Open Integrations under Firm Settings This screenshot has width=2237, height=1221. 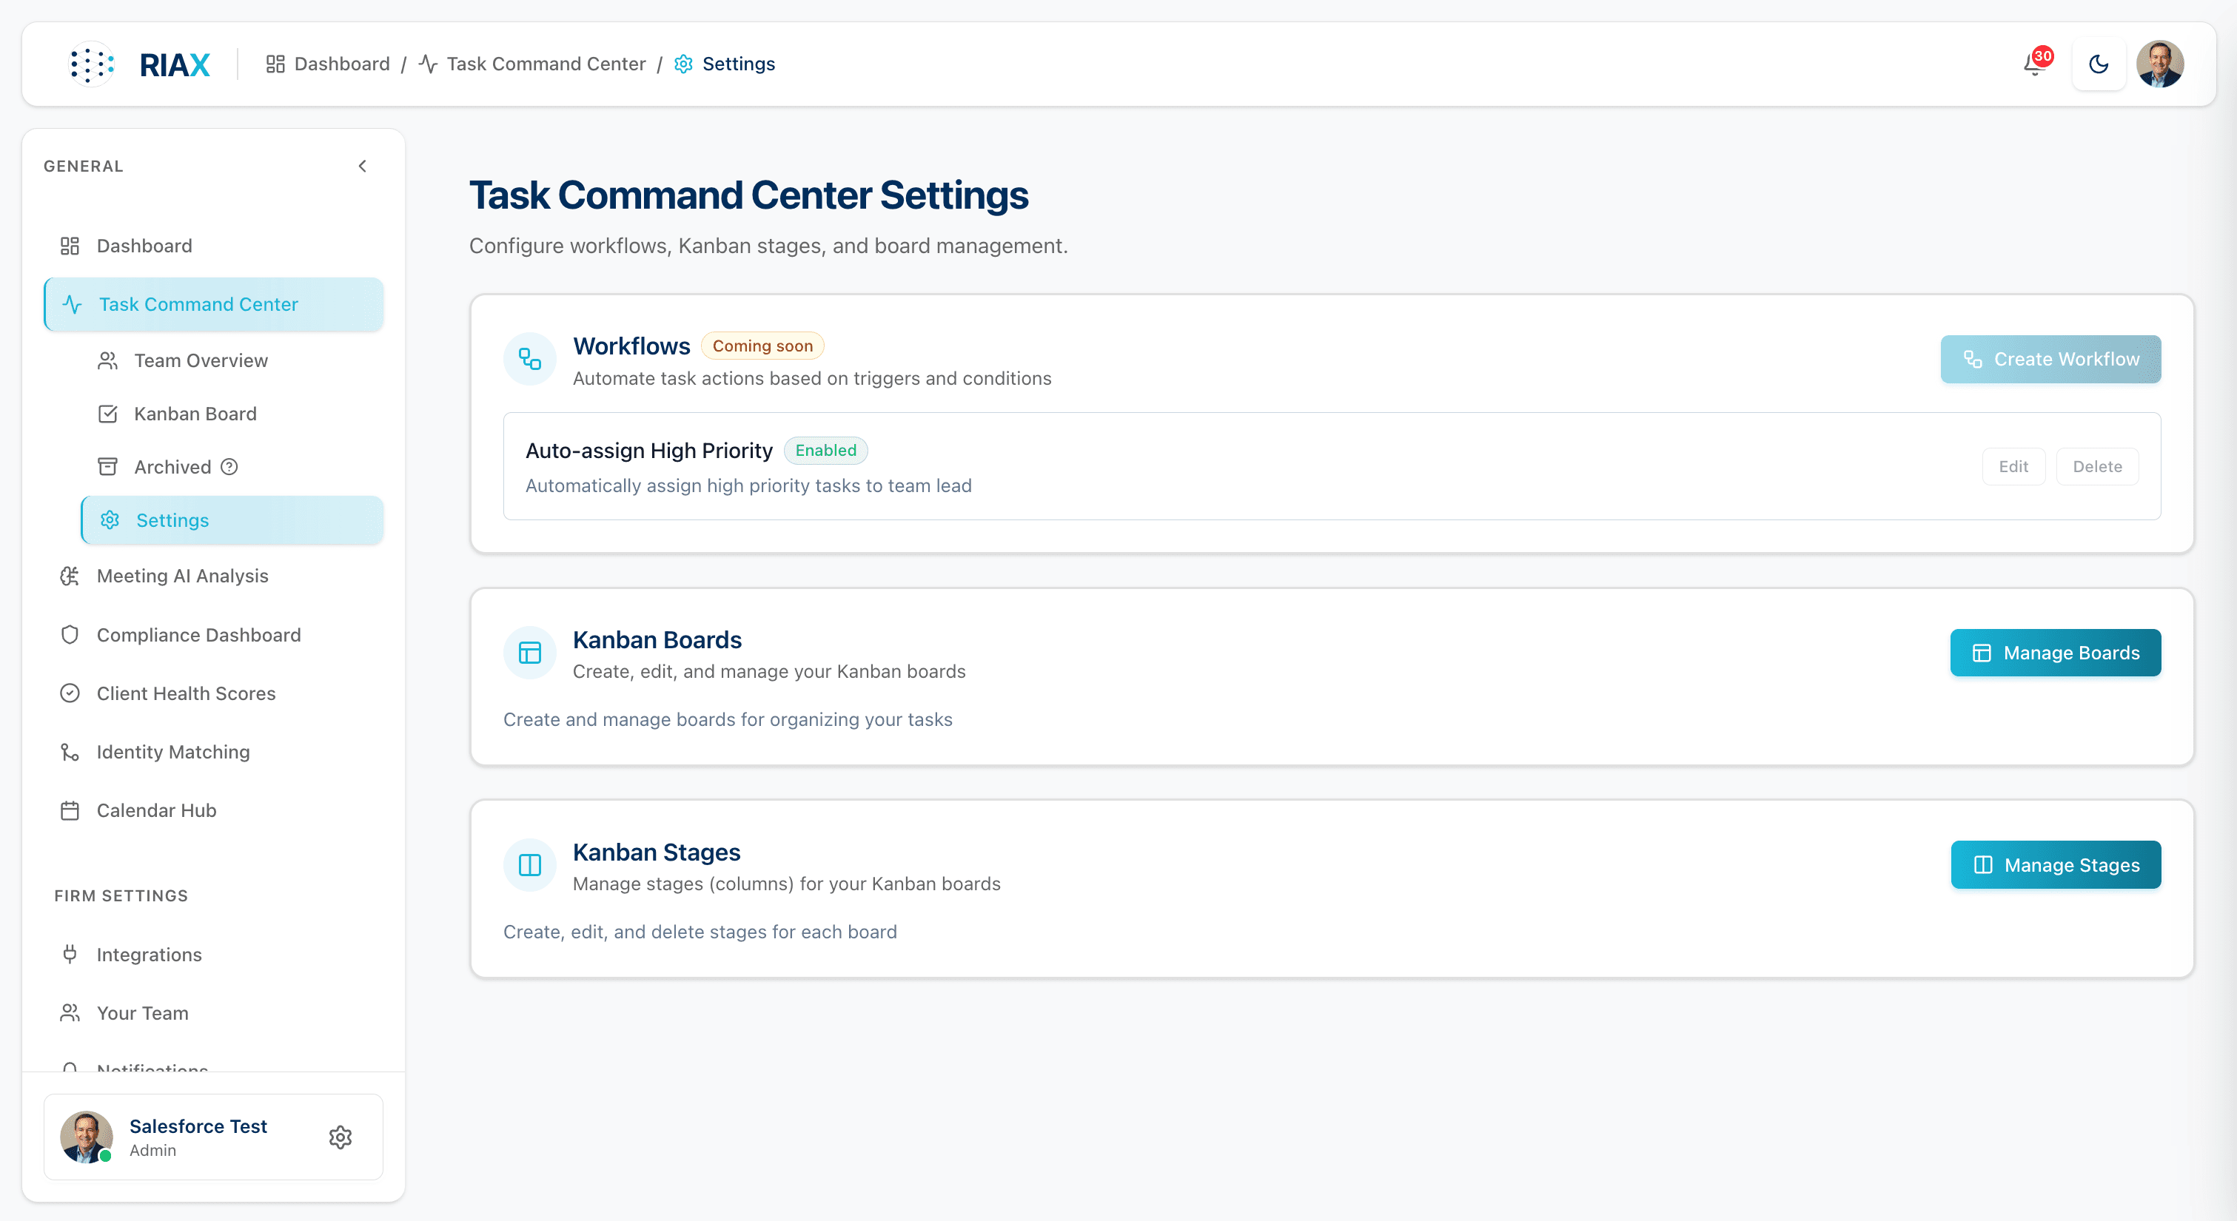tap(214, 955)
